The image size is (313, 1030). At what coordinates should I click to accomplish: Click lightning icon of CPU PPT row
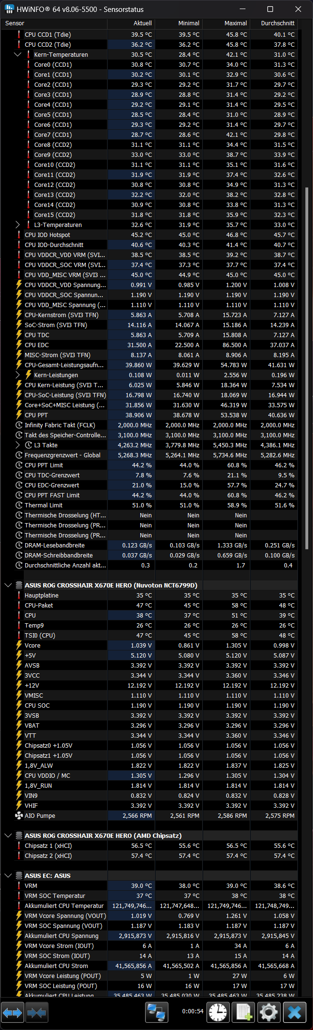point(19,415)
